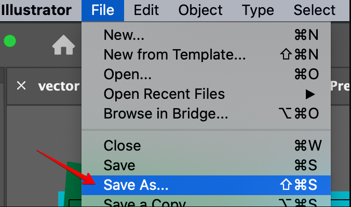Close the vector document tab
The height and width of the screenshot is (207, 351).
tap(21, 85)
